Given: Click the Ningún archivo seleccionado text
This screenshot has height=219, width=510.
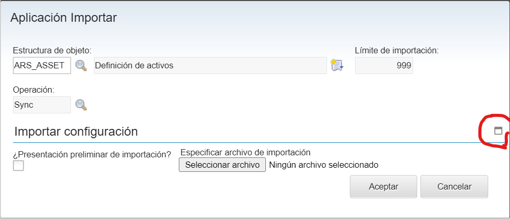Looking at the screenshot, I should (x=324, y=165).
